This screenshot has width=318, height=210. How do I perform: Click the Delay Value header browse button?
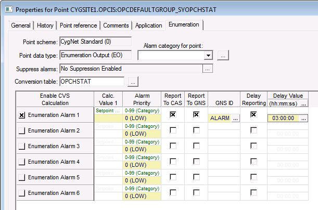(303, 103)
